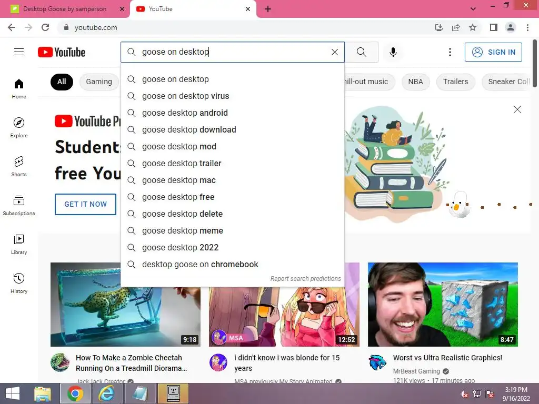Close the YouTube browser tab
This screenshot has width=539, height=404.
tap(248, 9)
